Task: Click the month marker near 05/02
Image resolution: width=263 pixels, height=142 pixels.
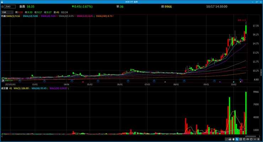Action: point(98,81)
